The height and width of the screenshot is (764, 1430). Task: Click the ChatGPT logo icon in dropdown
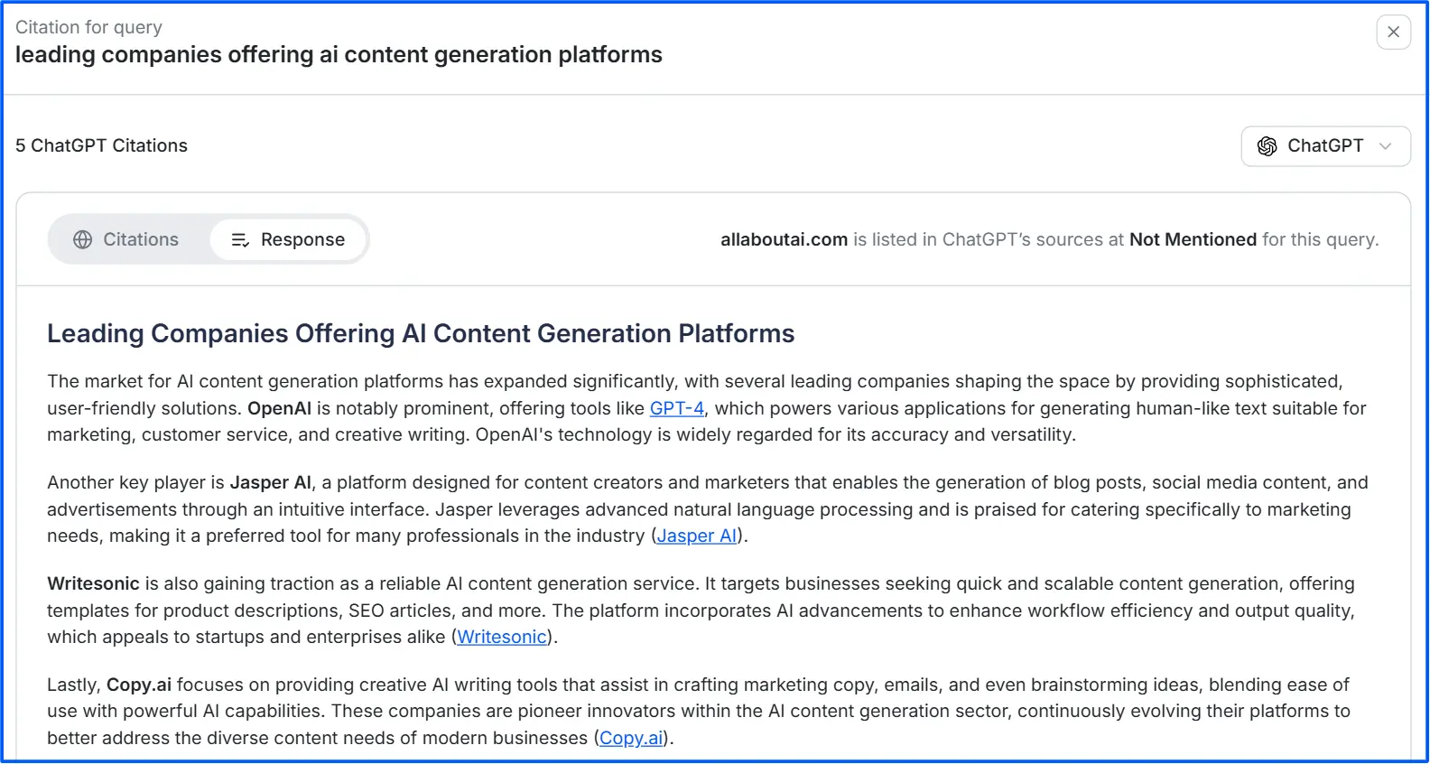tap(1267, 146)
